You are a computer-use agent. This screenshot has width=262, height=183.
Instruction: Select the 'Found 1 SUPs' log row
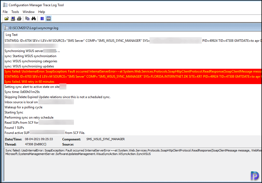[x=133, y=128]
